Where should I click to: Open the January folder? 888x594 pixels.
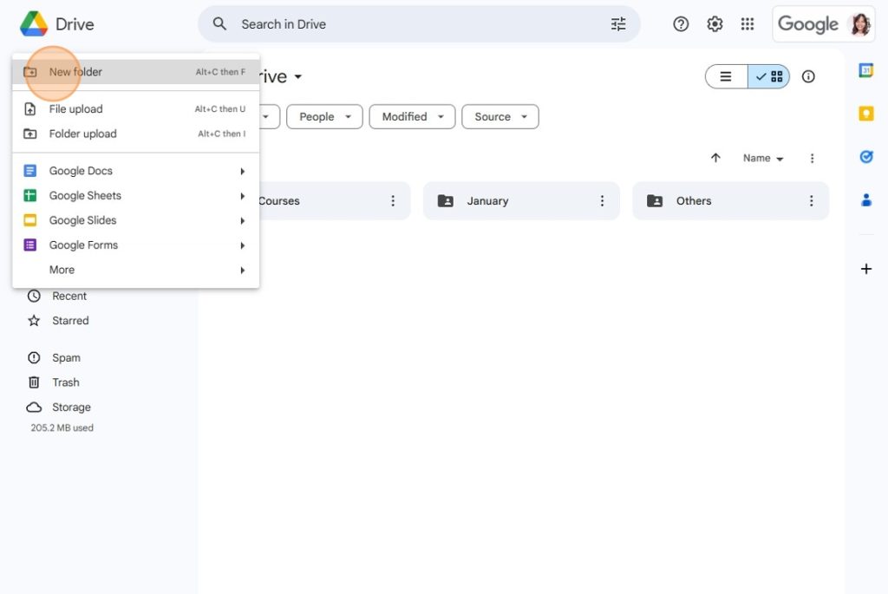521,200
